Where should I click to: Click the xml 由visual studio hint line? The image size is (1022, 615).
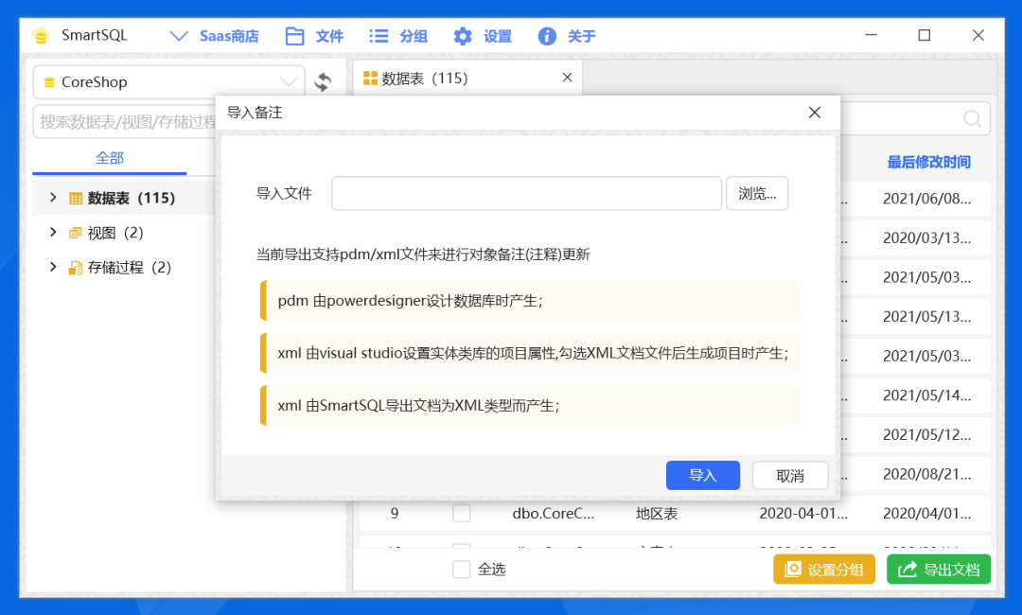[x=530, y=353]
